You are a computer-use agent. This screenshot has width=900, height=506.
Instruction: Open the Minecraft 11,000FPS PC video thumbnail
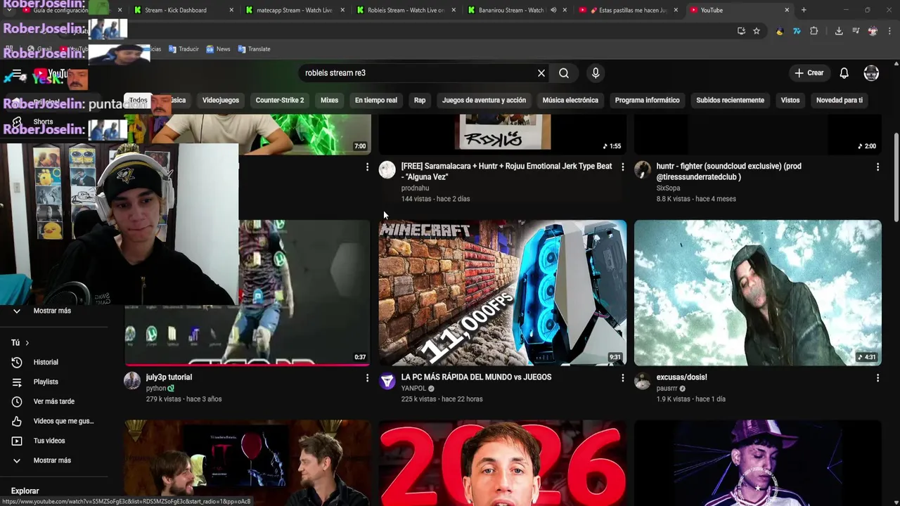pyautogui.click(x=502, y=293)
